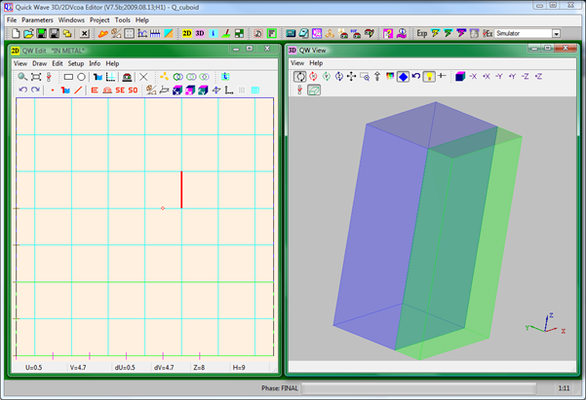Click the Exp export icon in main toolbar
Viewport: 586px width, 400px height.
pos(421,33)
